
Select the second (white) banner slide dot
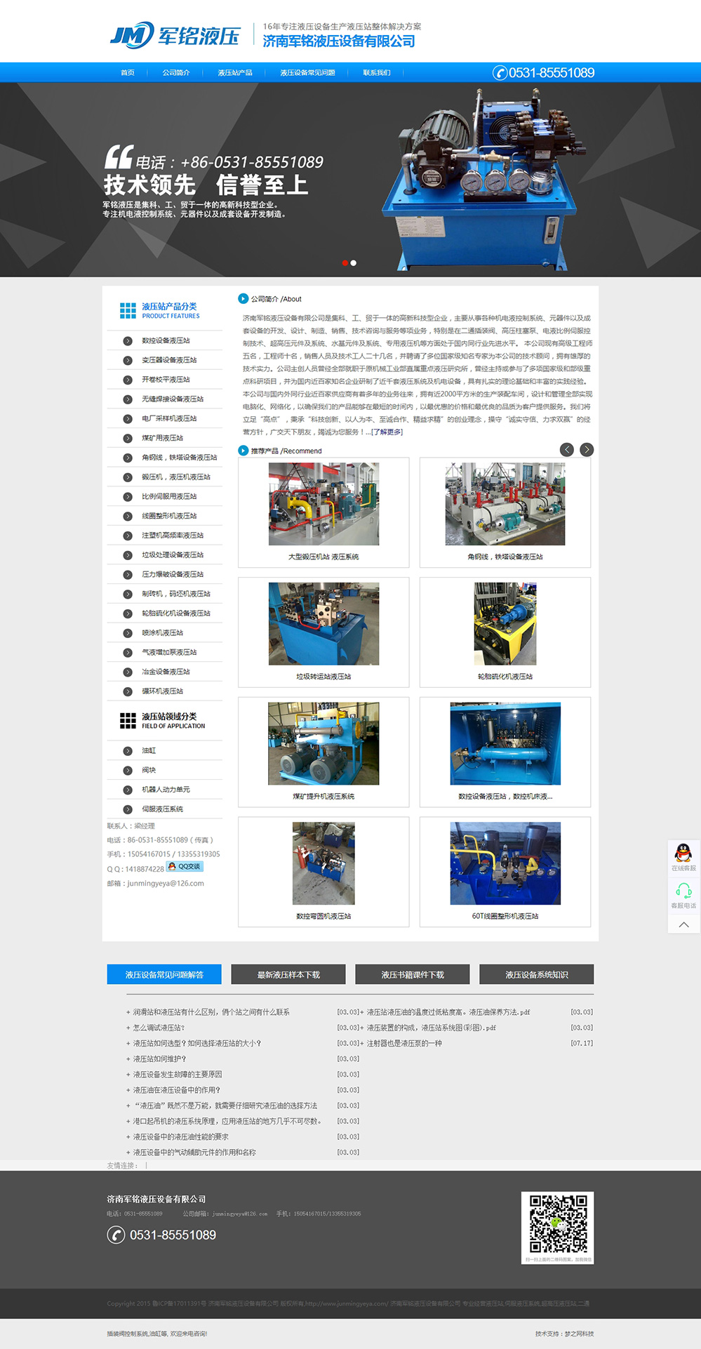[354, 263]
